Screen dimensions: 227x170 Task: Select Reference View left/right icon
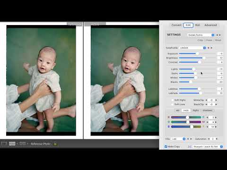[12, 144]
